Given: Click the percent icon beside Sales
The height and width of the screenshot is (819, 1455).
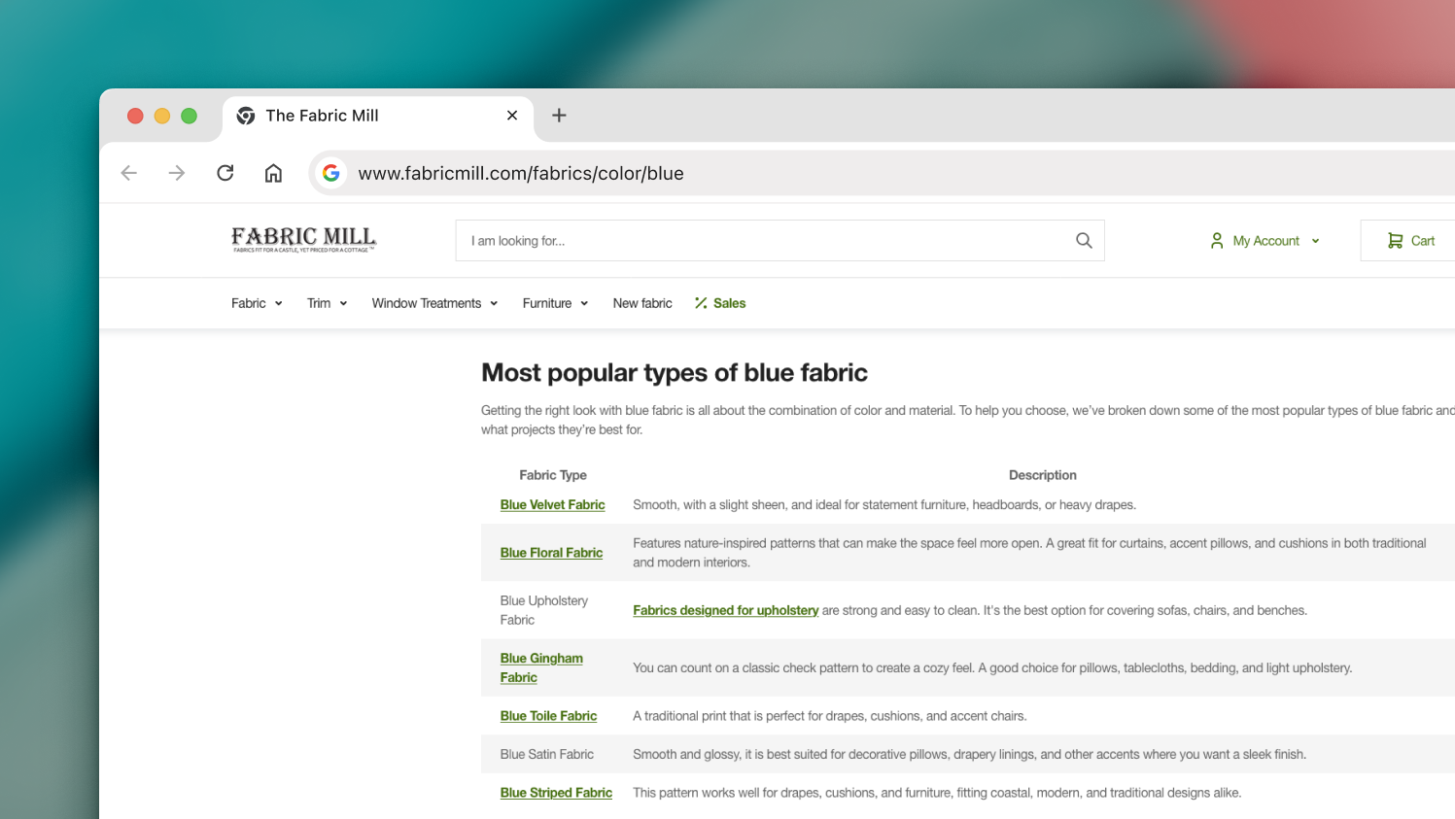Looking at the screenshot, I should [x=701, y=303].
